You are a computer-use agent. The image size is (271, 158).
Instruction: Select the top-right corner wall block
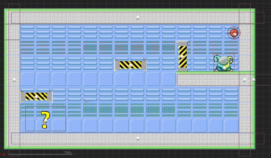(245, 17)
